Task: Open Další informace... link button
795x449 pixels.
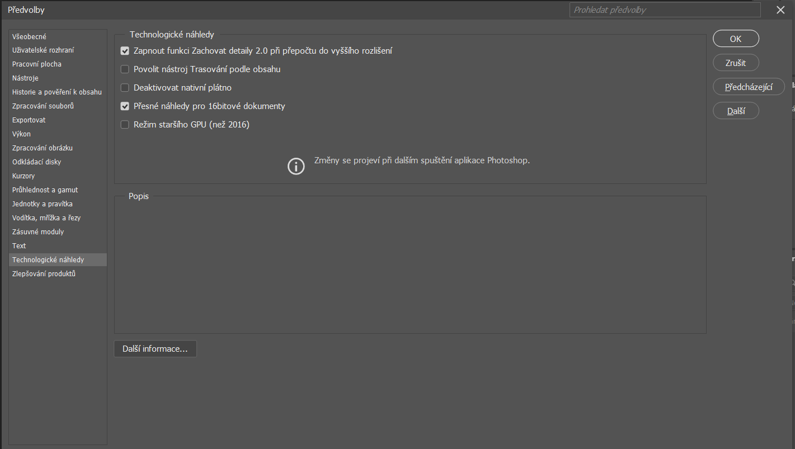Action: pos(155,349)
